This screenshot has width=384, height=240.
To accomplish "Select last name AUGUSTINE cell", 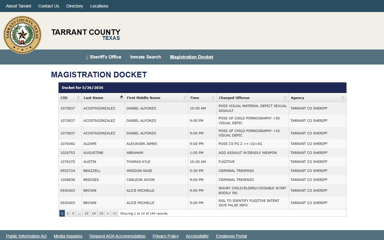I will click(103, 153).
